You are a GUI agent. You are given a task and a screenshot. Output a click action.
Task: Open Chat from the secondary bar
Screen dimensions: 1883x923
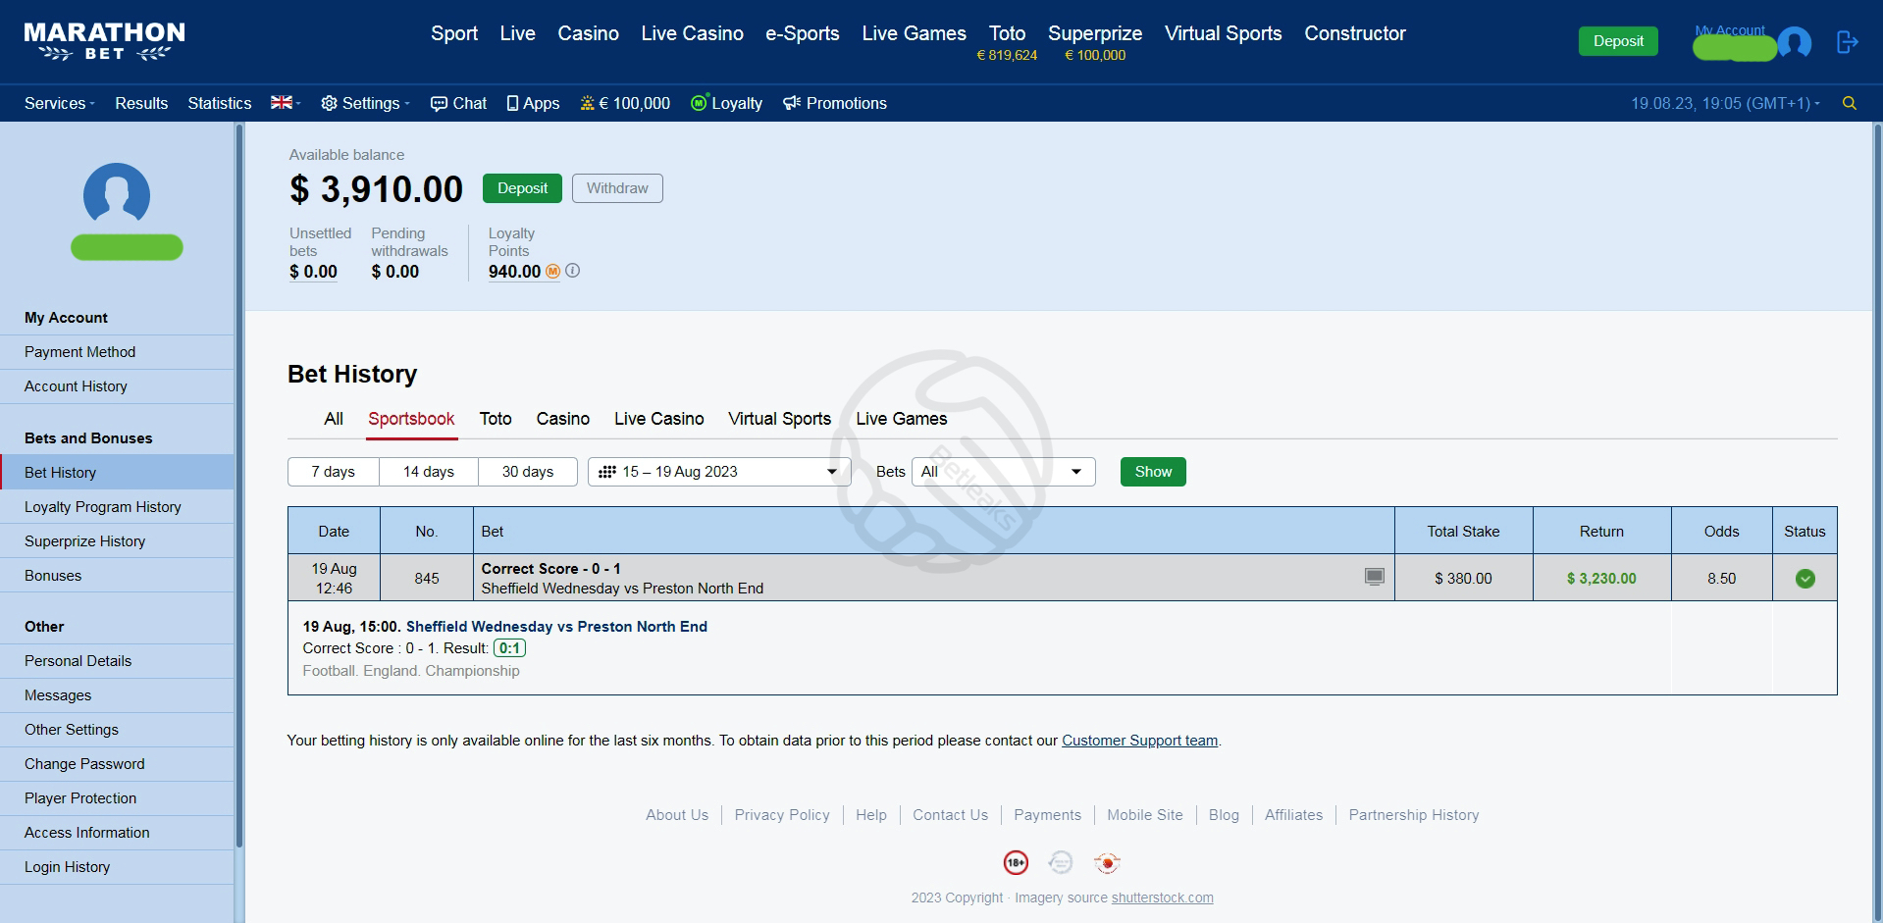(x=458, y=103)
